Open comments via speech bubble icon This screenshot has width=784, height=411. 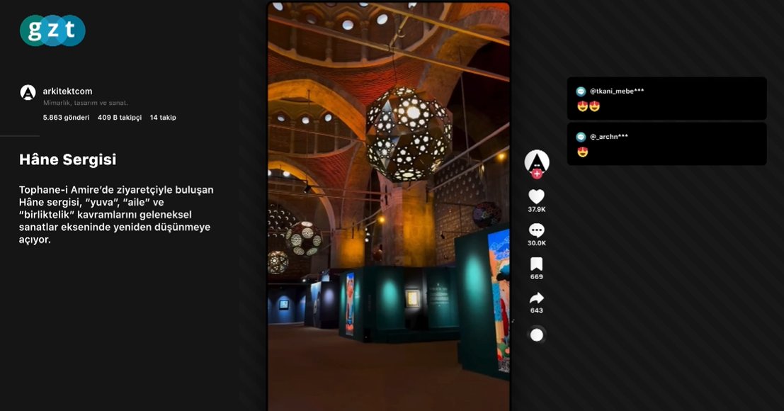point(537,230)
